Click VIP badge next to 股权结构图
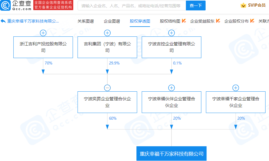269x161 pixels. (184, 21)
